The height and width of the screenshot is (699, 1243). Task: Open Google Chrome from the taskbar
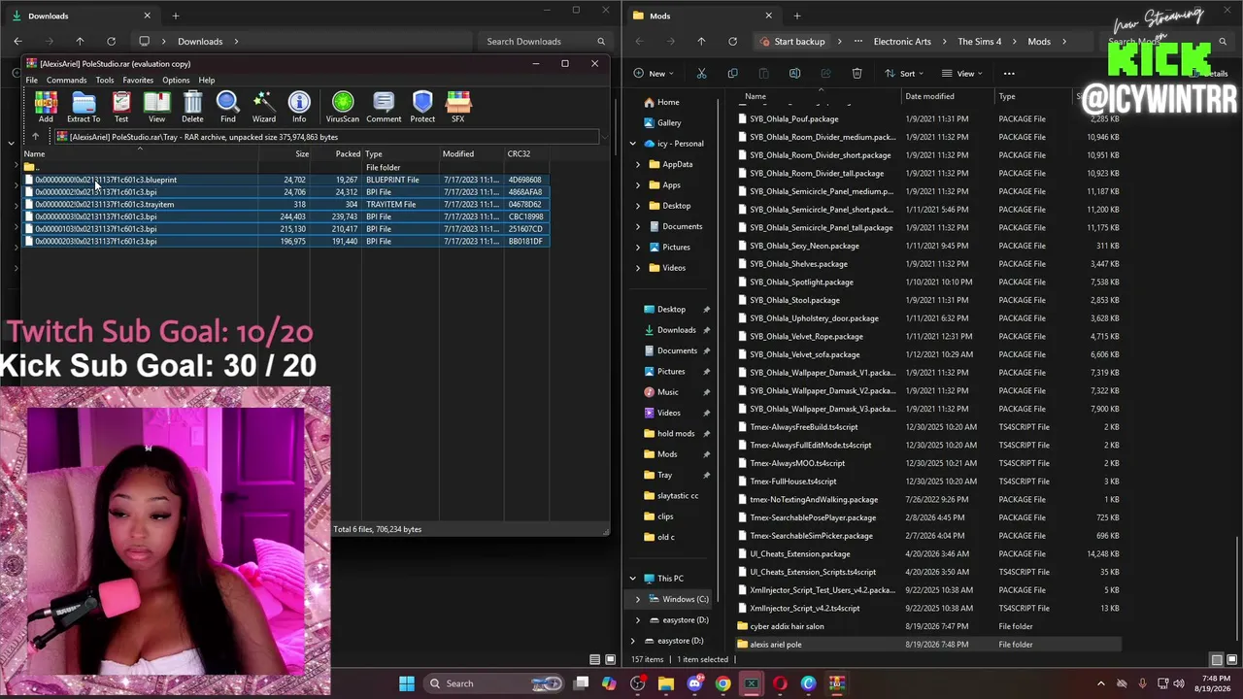pos(722,683)
